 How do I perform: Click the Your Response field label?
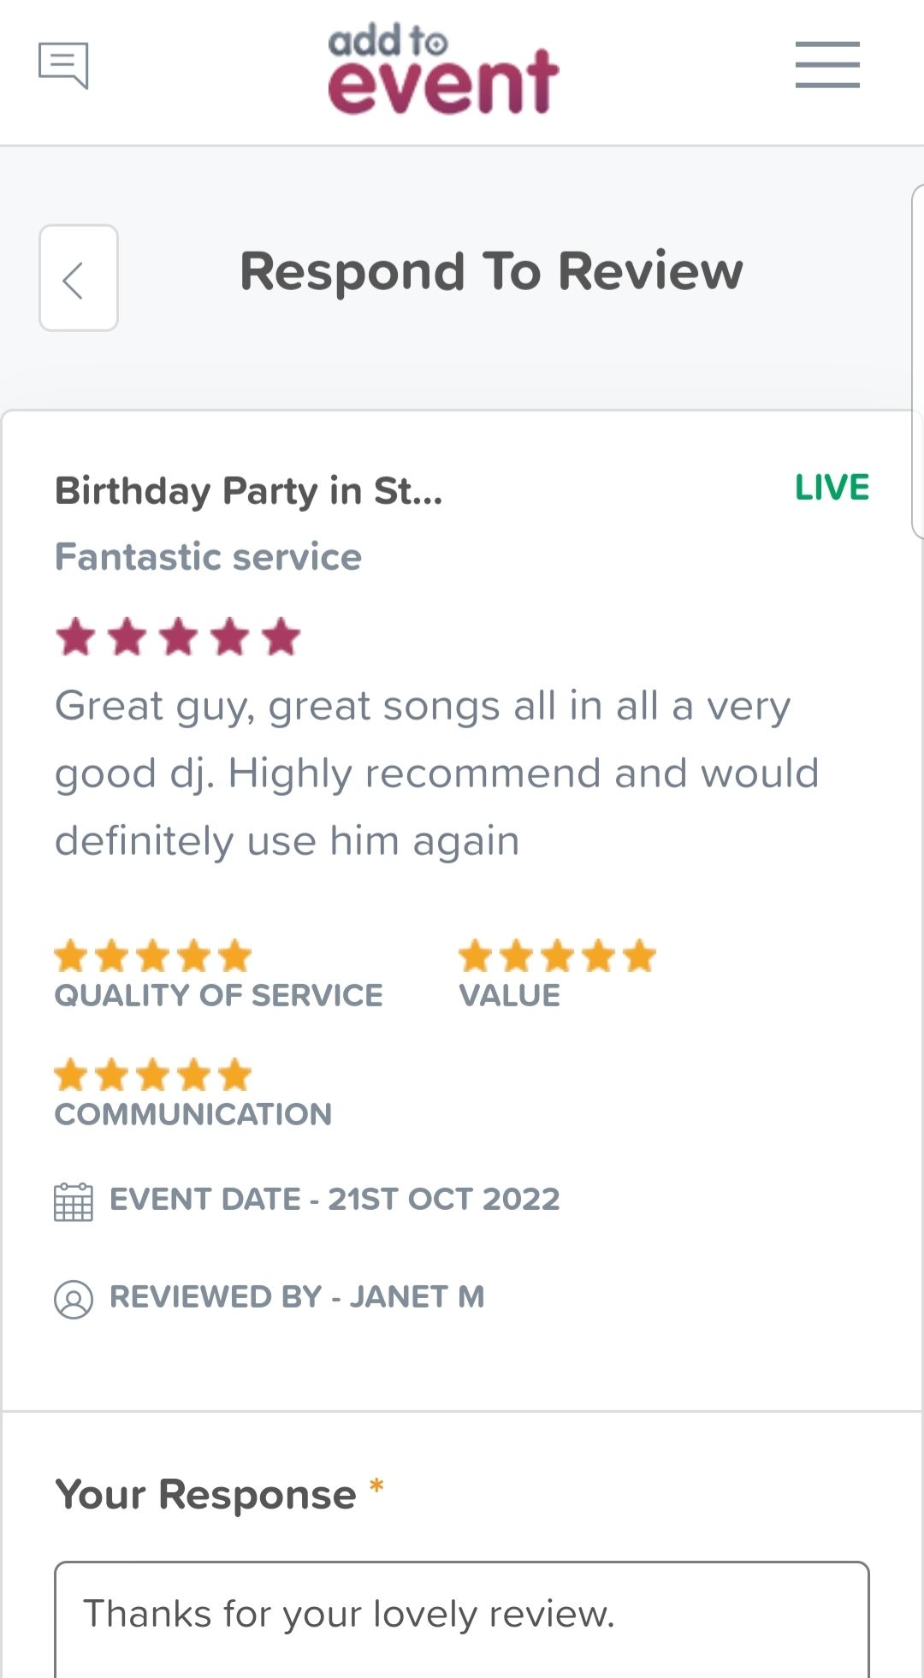point(205,1496)
